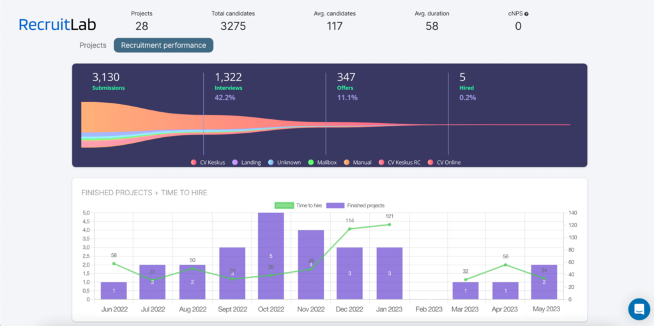Viewport: 654px width, 326px height.
Task: Toggle Time to hire series legend
Action: point(298,205)
